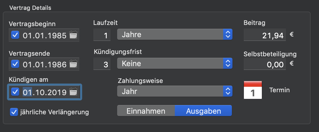Viewport: 319px width, 132px height.
Task: Open calendar picker for Vertragsbeginn date
Action: tap(73, 35)
